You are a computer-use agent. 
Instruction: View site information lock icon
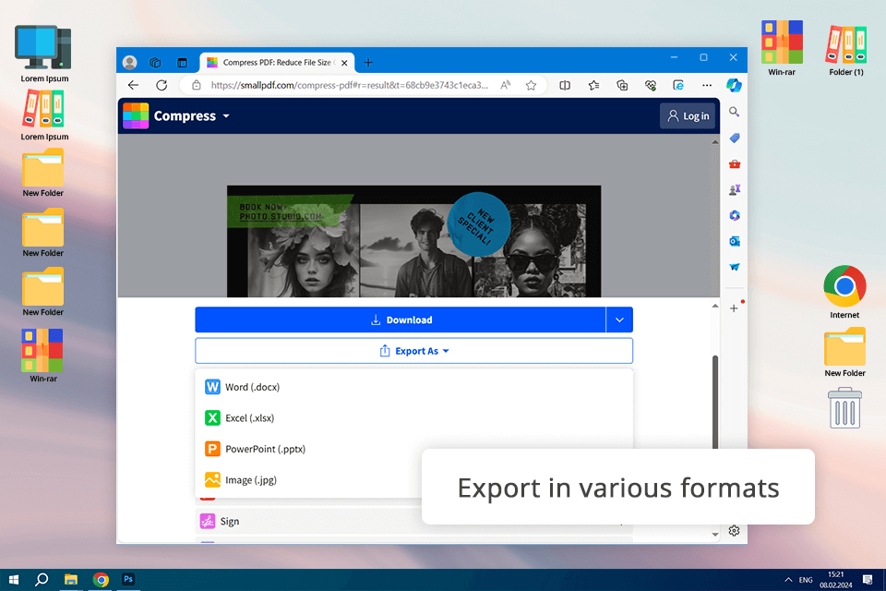196,85
